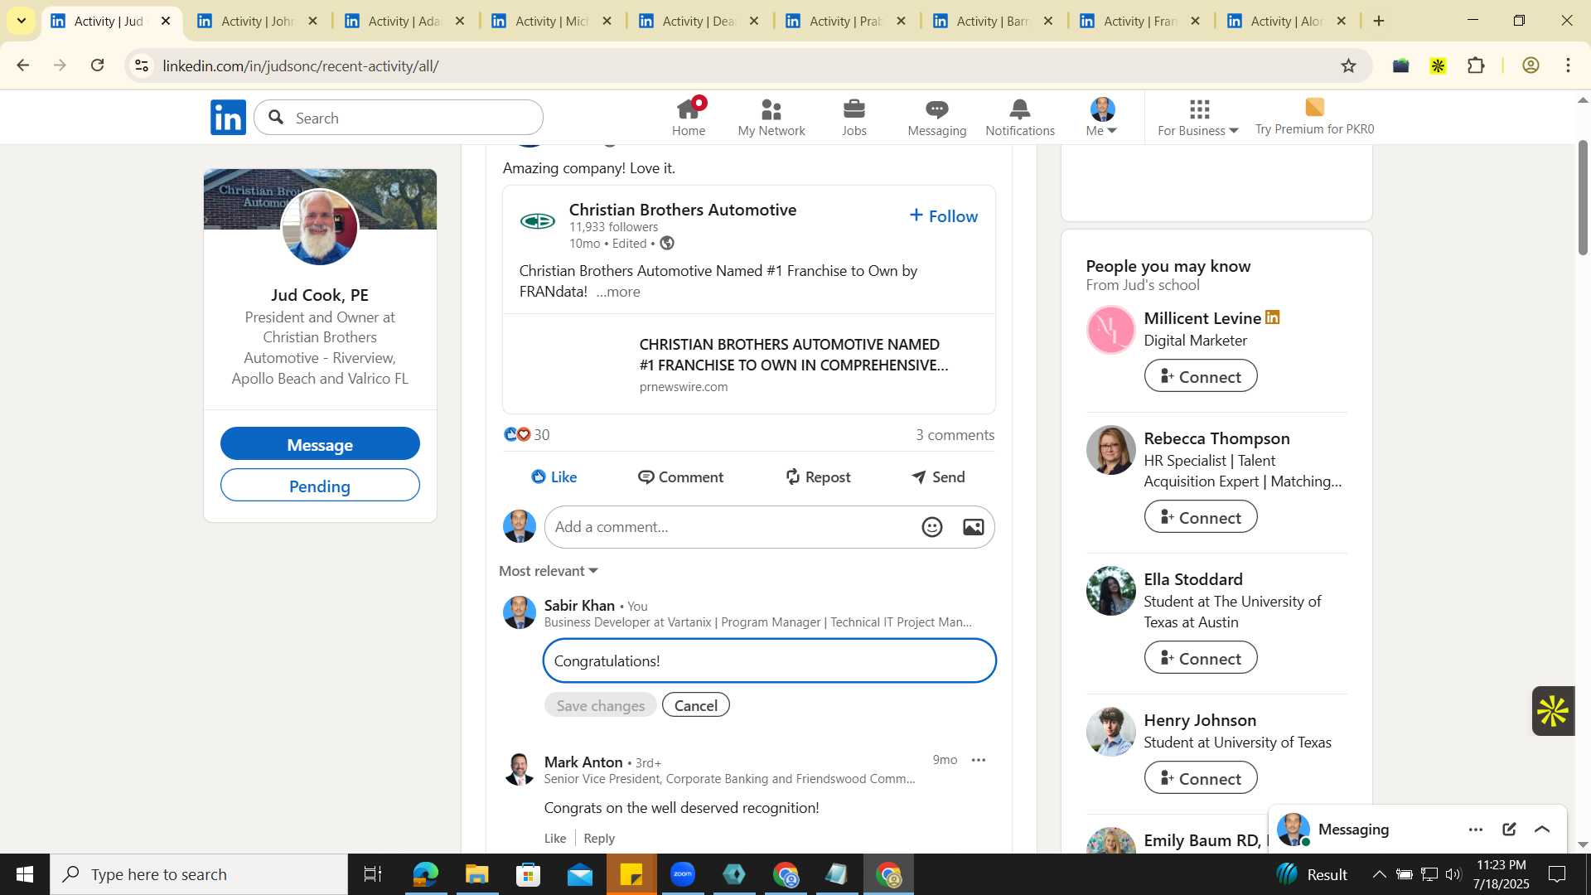
Task: Open Jud Cook's profile photo
Action: coord(320,227)
